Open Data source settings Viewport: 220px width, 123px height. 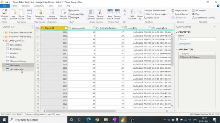[40, 14]
